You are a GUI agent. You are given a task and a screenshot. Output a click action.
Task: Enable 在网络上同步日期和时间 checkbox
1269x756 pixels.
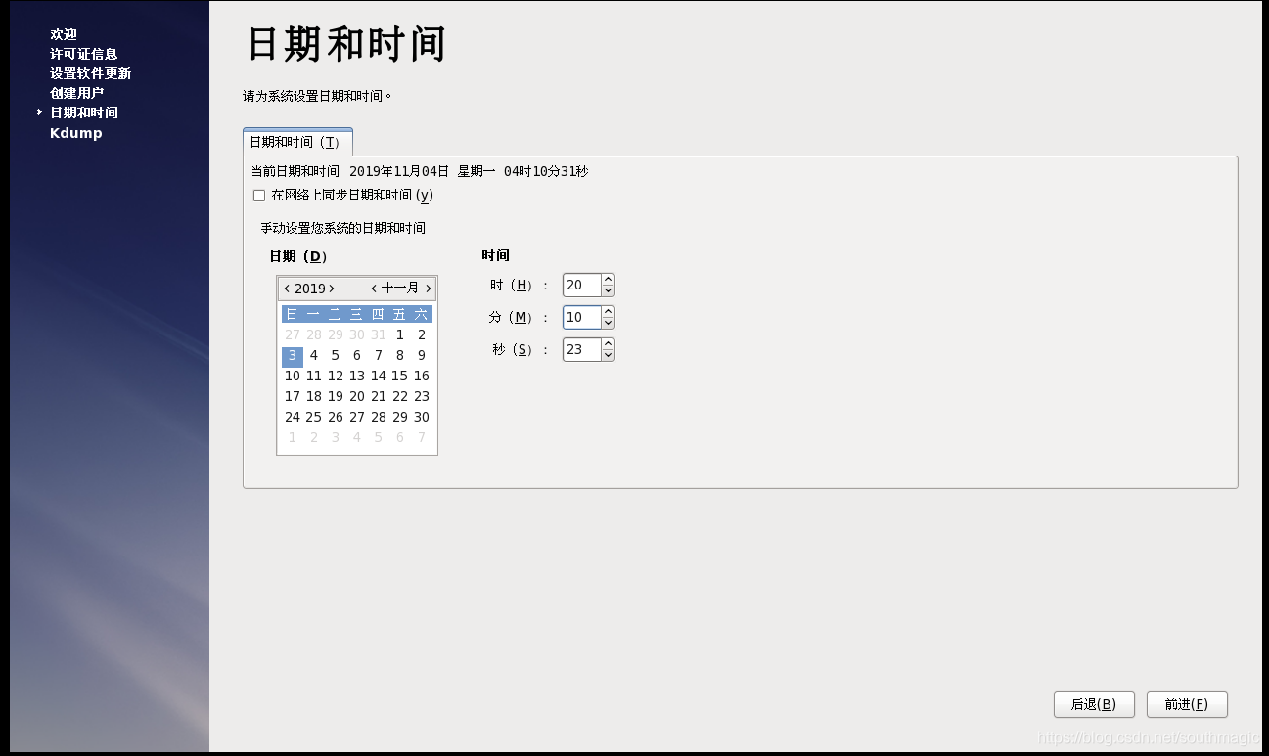259,196
